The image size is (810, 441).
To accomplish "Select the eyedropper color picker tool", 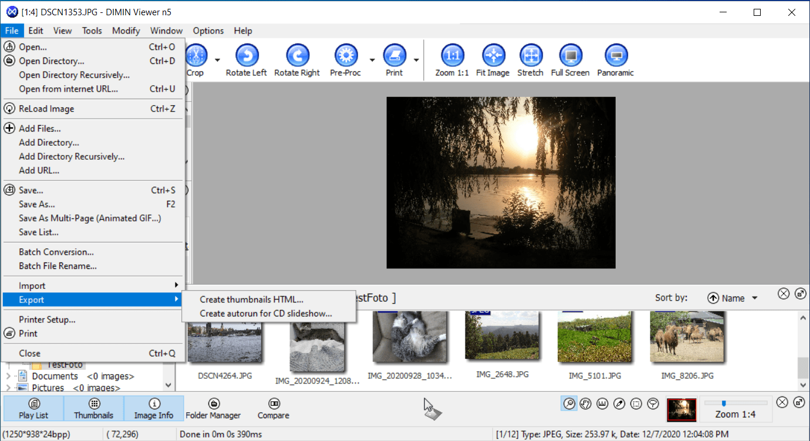I will [619, 403].
